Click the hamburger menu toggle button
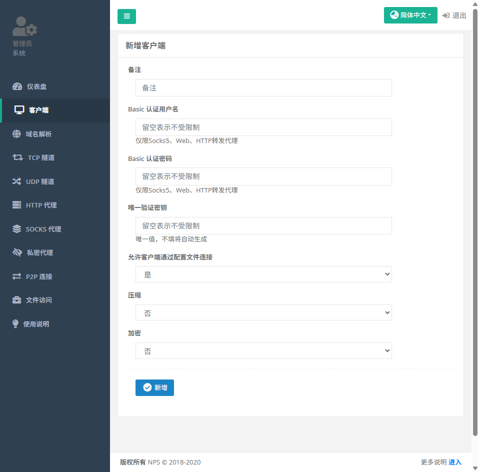Screen dimensions: 479x472 pos(127,16)
